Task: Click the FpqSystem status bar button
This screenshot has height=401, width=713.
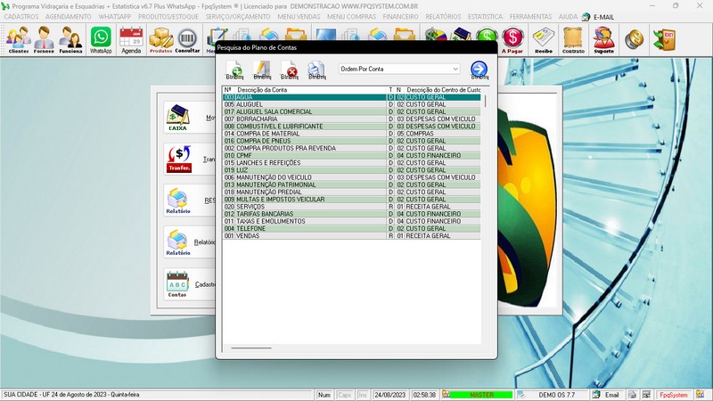Action: [673, 394]
